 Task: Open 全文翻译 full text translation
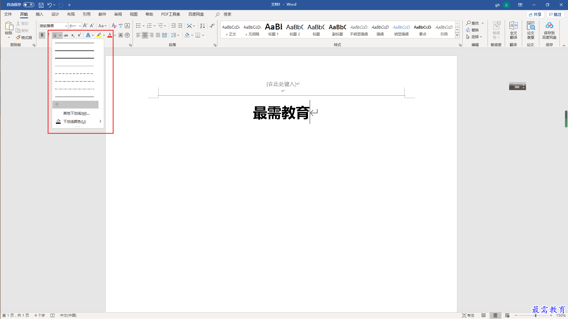pos(514,30)
